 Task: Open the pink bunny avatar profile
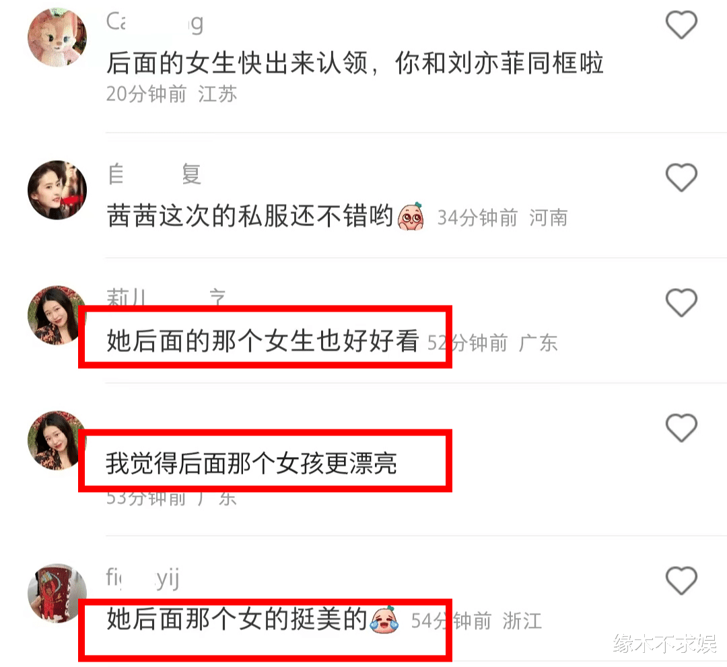click(57, 37)
